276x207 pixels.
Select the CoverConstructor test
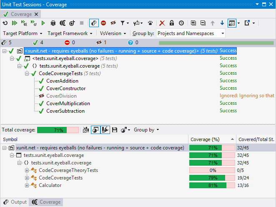pos(66,88)
